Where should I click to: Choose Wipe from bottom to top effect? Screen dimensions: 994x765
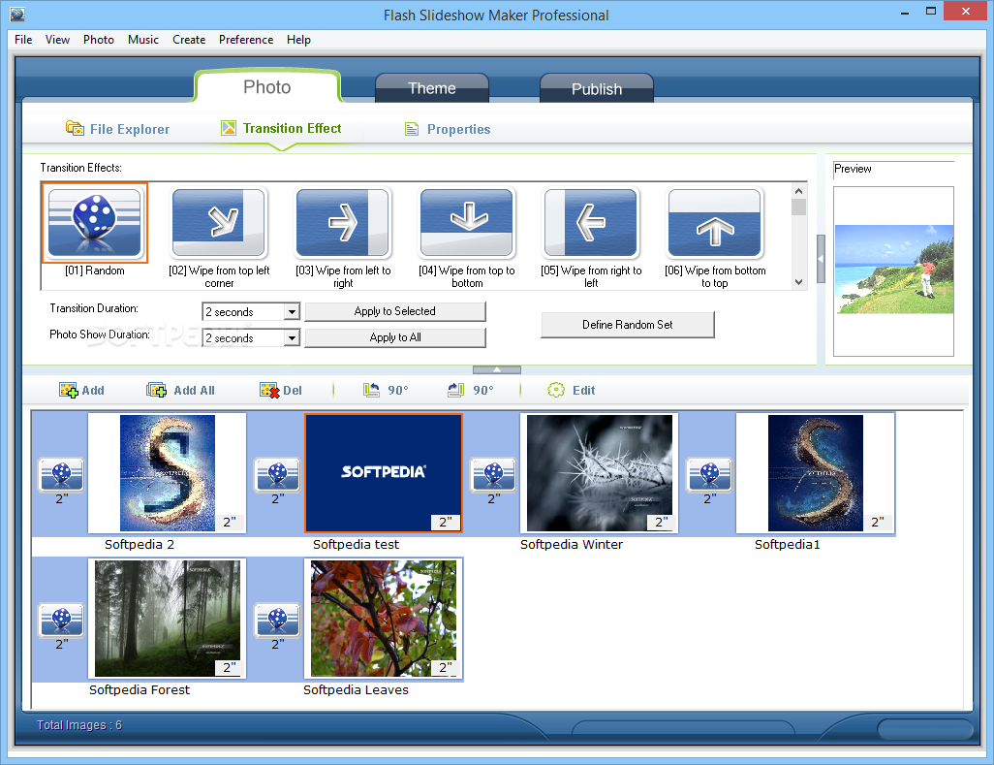point(715,223)
